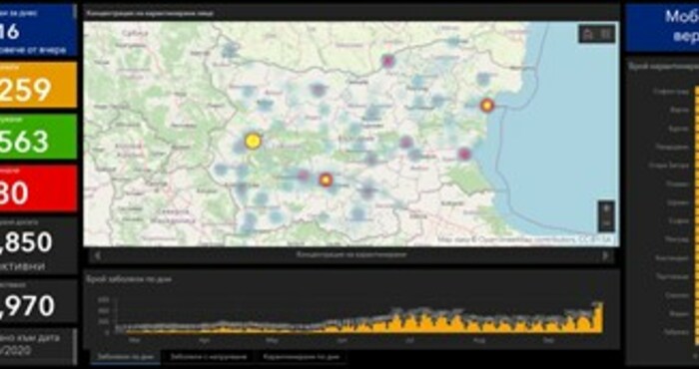Click the latest peak bar in daily chart
The width and height of the screenshot is (699, 369).
[x=599, y=317]
